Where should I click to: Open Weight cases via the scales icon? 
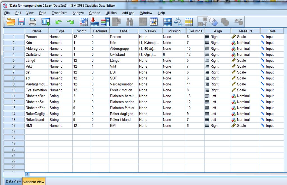(178, 22)
